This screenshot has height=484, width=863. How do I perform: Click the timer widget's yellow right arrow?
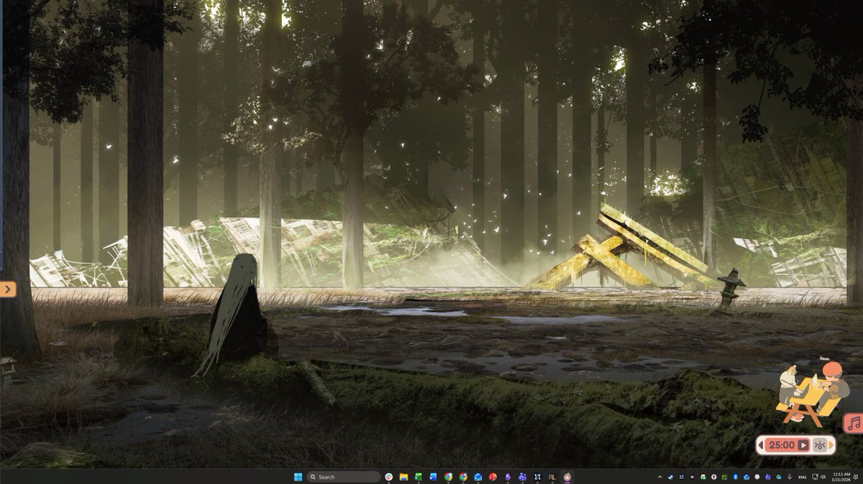tap(831, 445)
